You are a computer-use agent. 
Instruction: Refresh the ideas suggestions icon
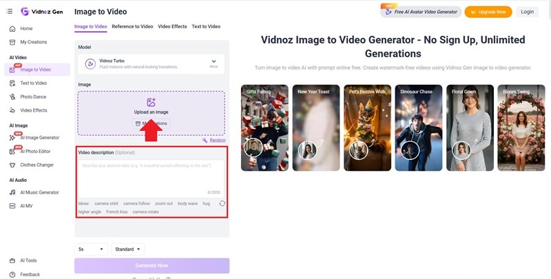(222, 203)
